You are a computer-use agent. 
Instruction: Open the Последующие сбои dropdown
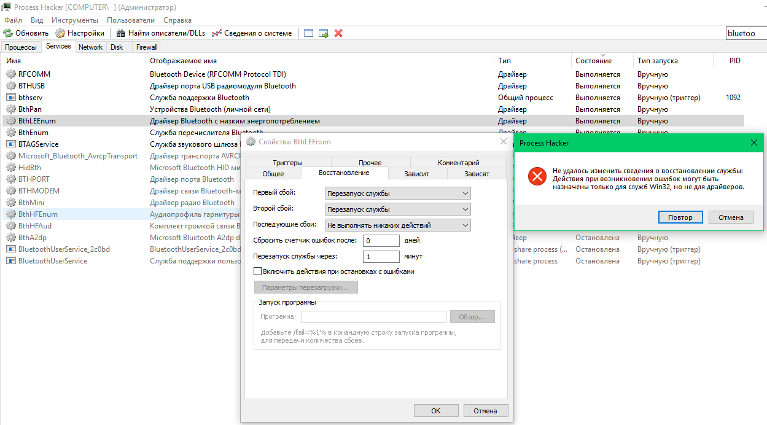[398, 225]
